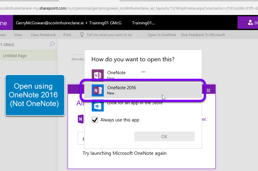
Task: Open the View tab
Action: (x=18, y=35)
